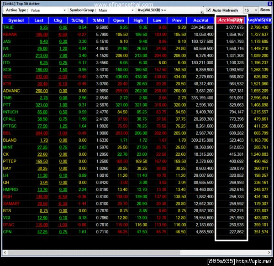Select the LH symbol
The image size is (274, 266).
5,175
